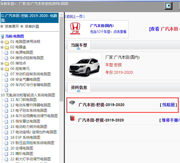Click the computer icon next to 当前:电路图
The height and width of the screenshot is (163, 180).
(2, 36)
